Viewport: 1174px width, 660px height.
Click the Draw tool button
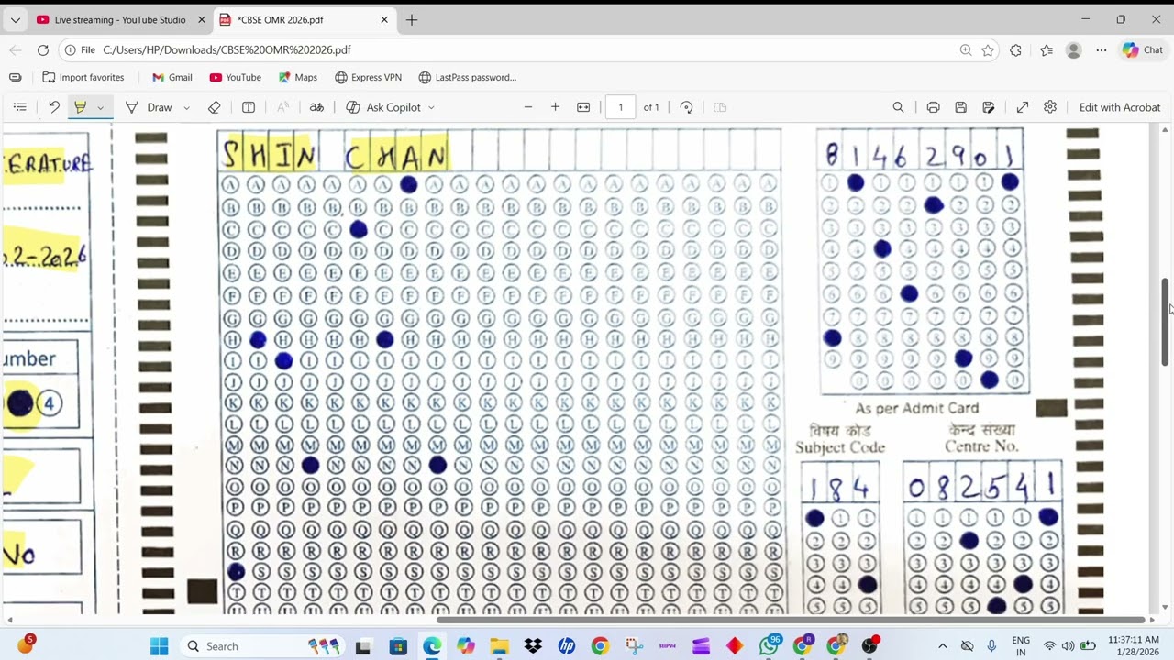tap(149, 107)
